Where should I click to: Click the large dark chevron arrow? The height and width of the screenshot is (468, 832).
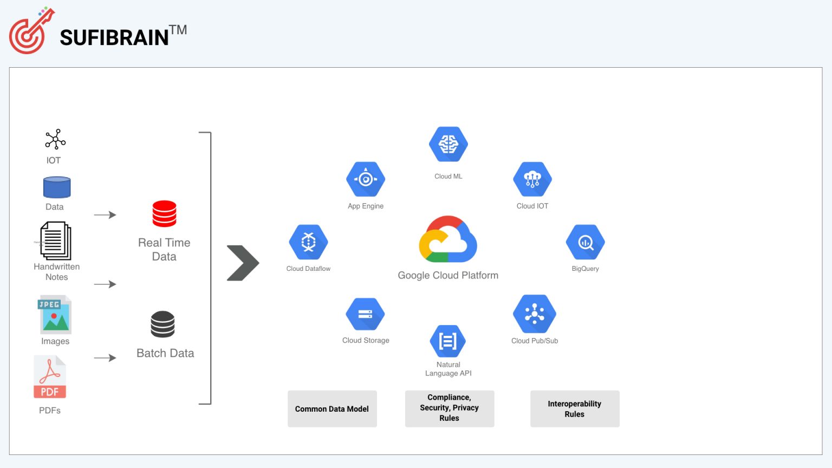[243, 263]
